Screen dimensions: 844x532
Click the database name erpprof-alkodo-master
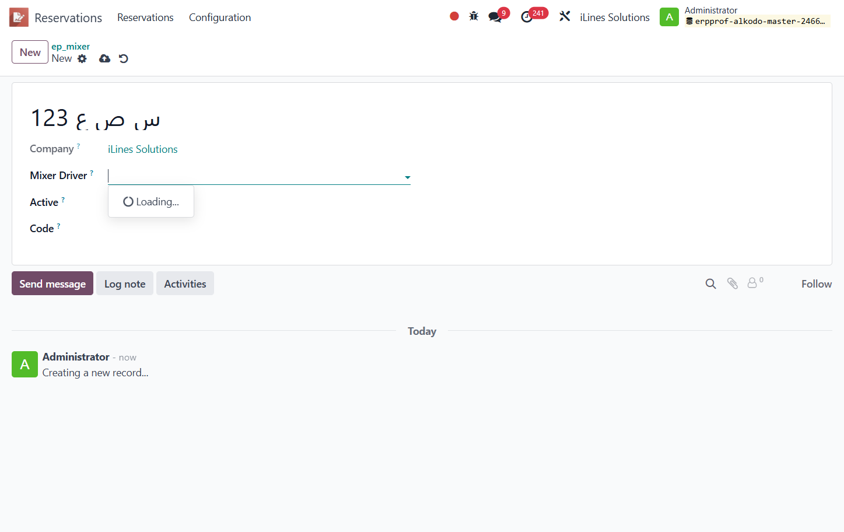pyautogui.click(x=757, y=22)
